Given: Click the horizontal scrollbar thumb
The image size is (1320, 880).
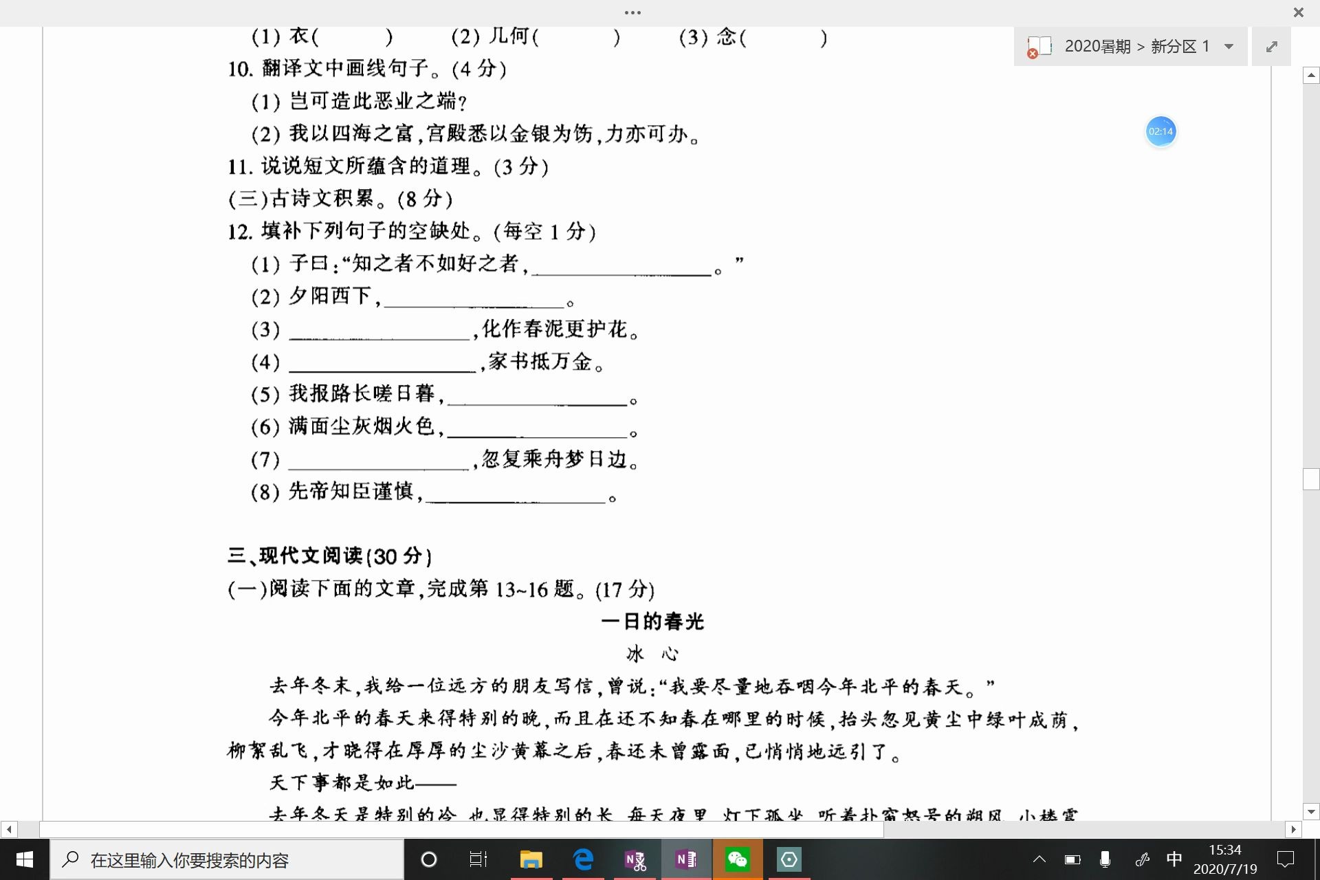Looking at the screenshot, I should (x=461, y=830).
